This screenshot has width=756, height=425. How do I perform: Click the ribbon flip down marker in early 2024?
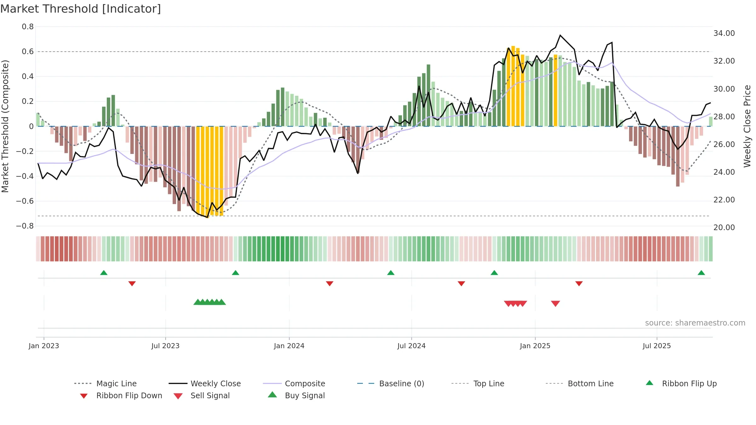coord(329,284)
